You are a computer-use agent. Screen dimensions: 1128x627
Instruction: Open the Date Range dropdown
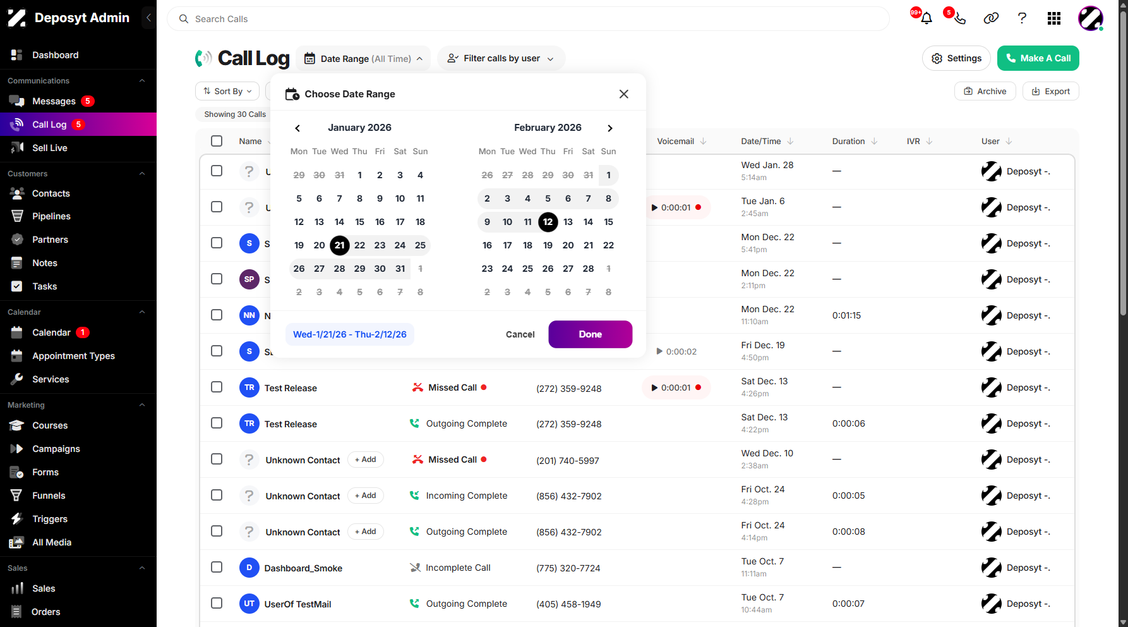[x=363, y=59]
